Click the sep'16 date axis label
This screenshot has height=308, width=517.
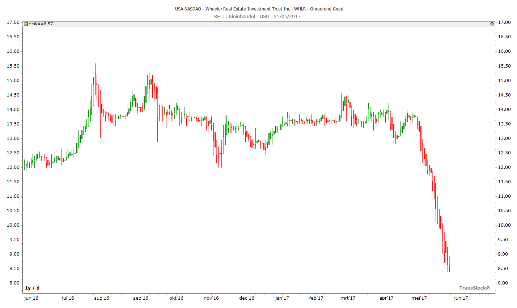(141, 298)
